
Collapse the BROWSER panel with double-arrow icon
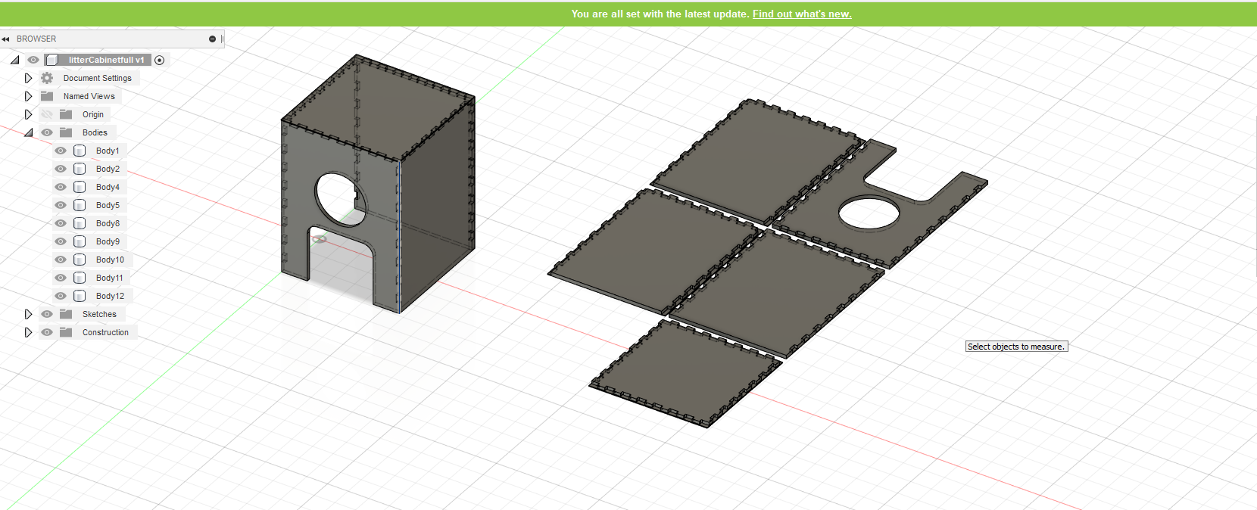pos(5,39)
